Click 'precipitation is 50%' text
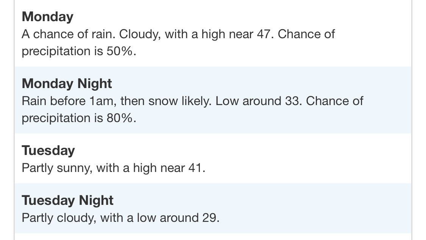 79,51
